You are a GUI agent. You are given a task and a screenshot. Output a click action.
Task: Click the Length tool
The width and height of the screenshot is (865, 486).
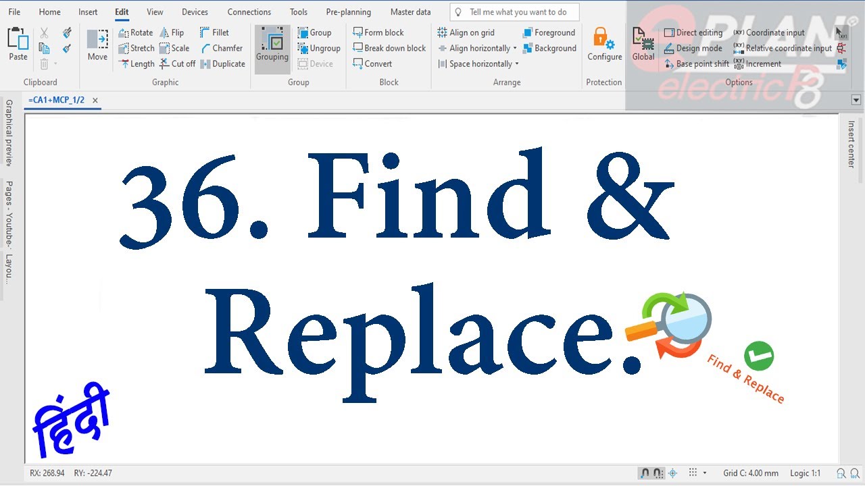pyautogui.click(x=137, y=63)
